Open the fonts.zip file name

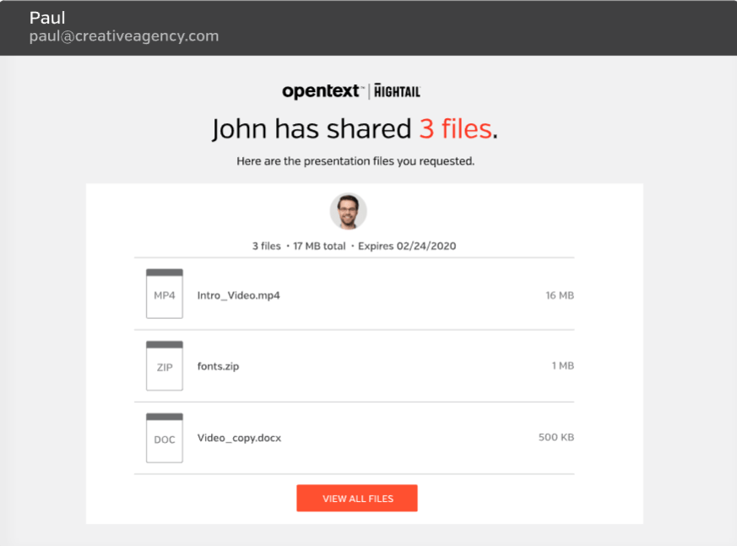pos(218,366)
